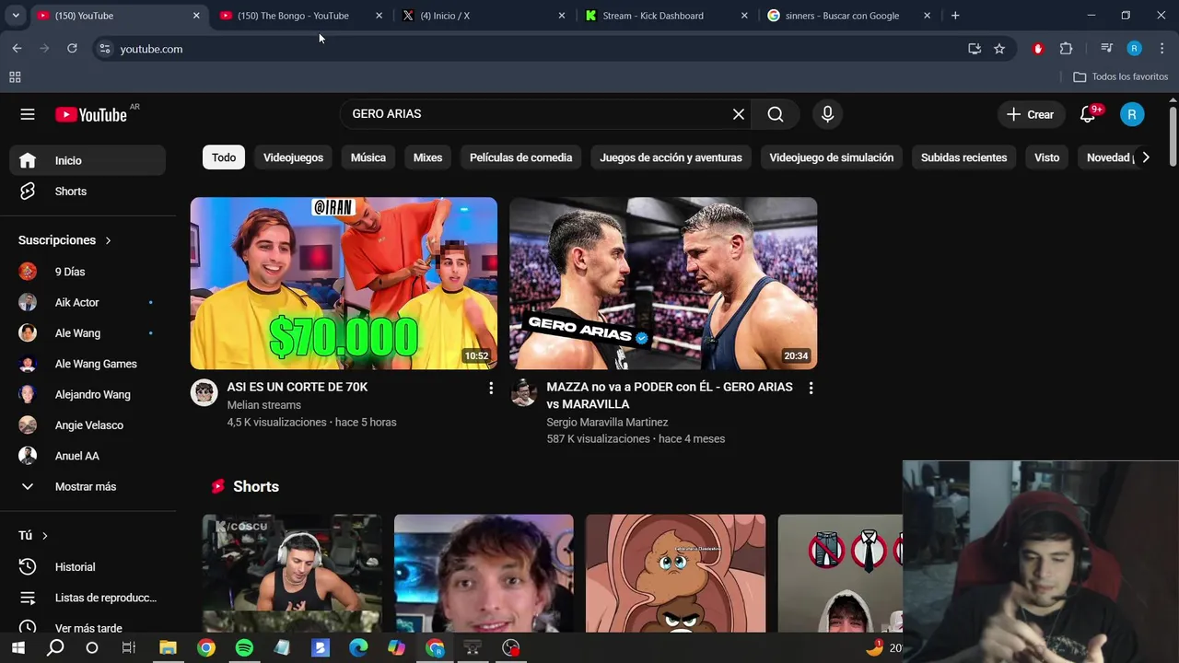Open the notifications bell
The width and height of the screenshot is (1179, 663).
(1088, 114)
